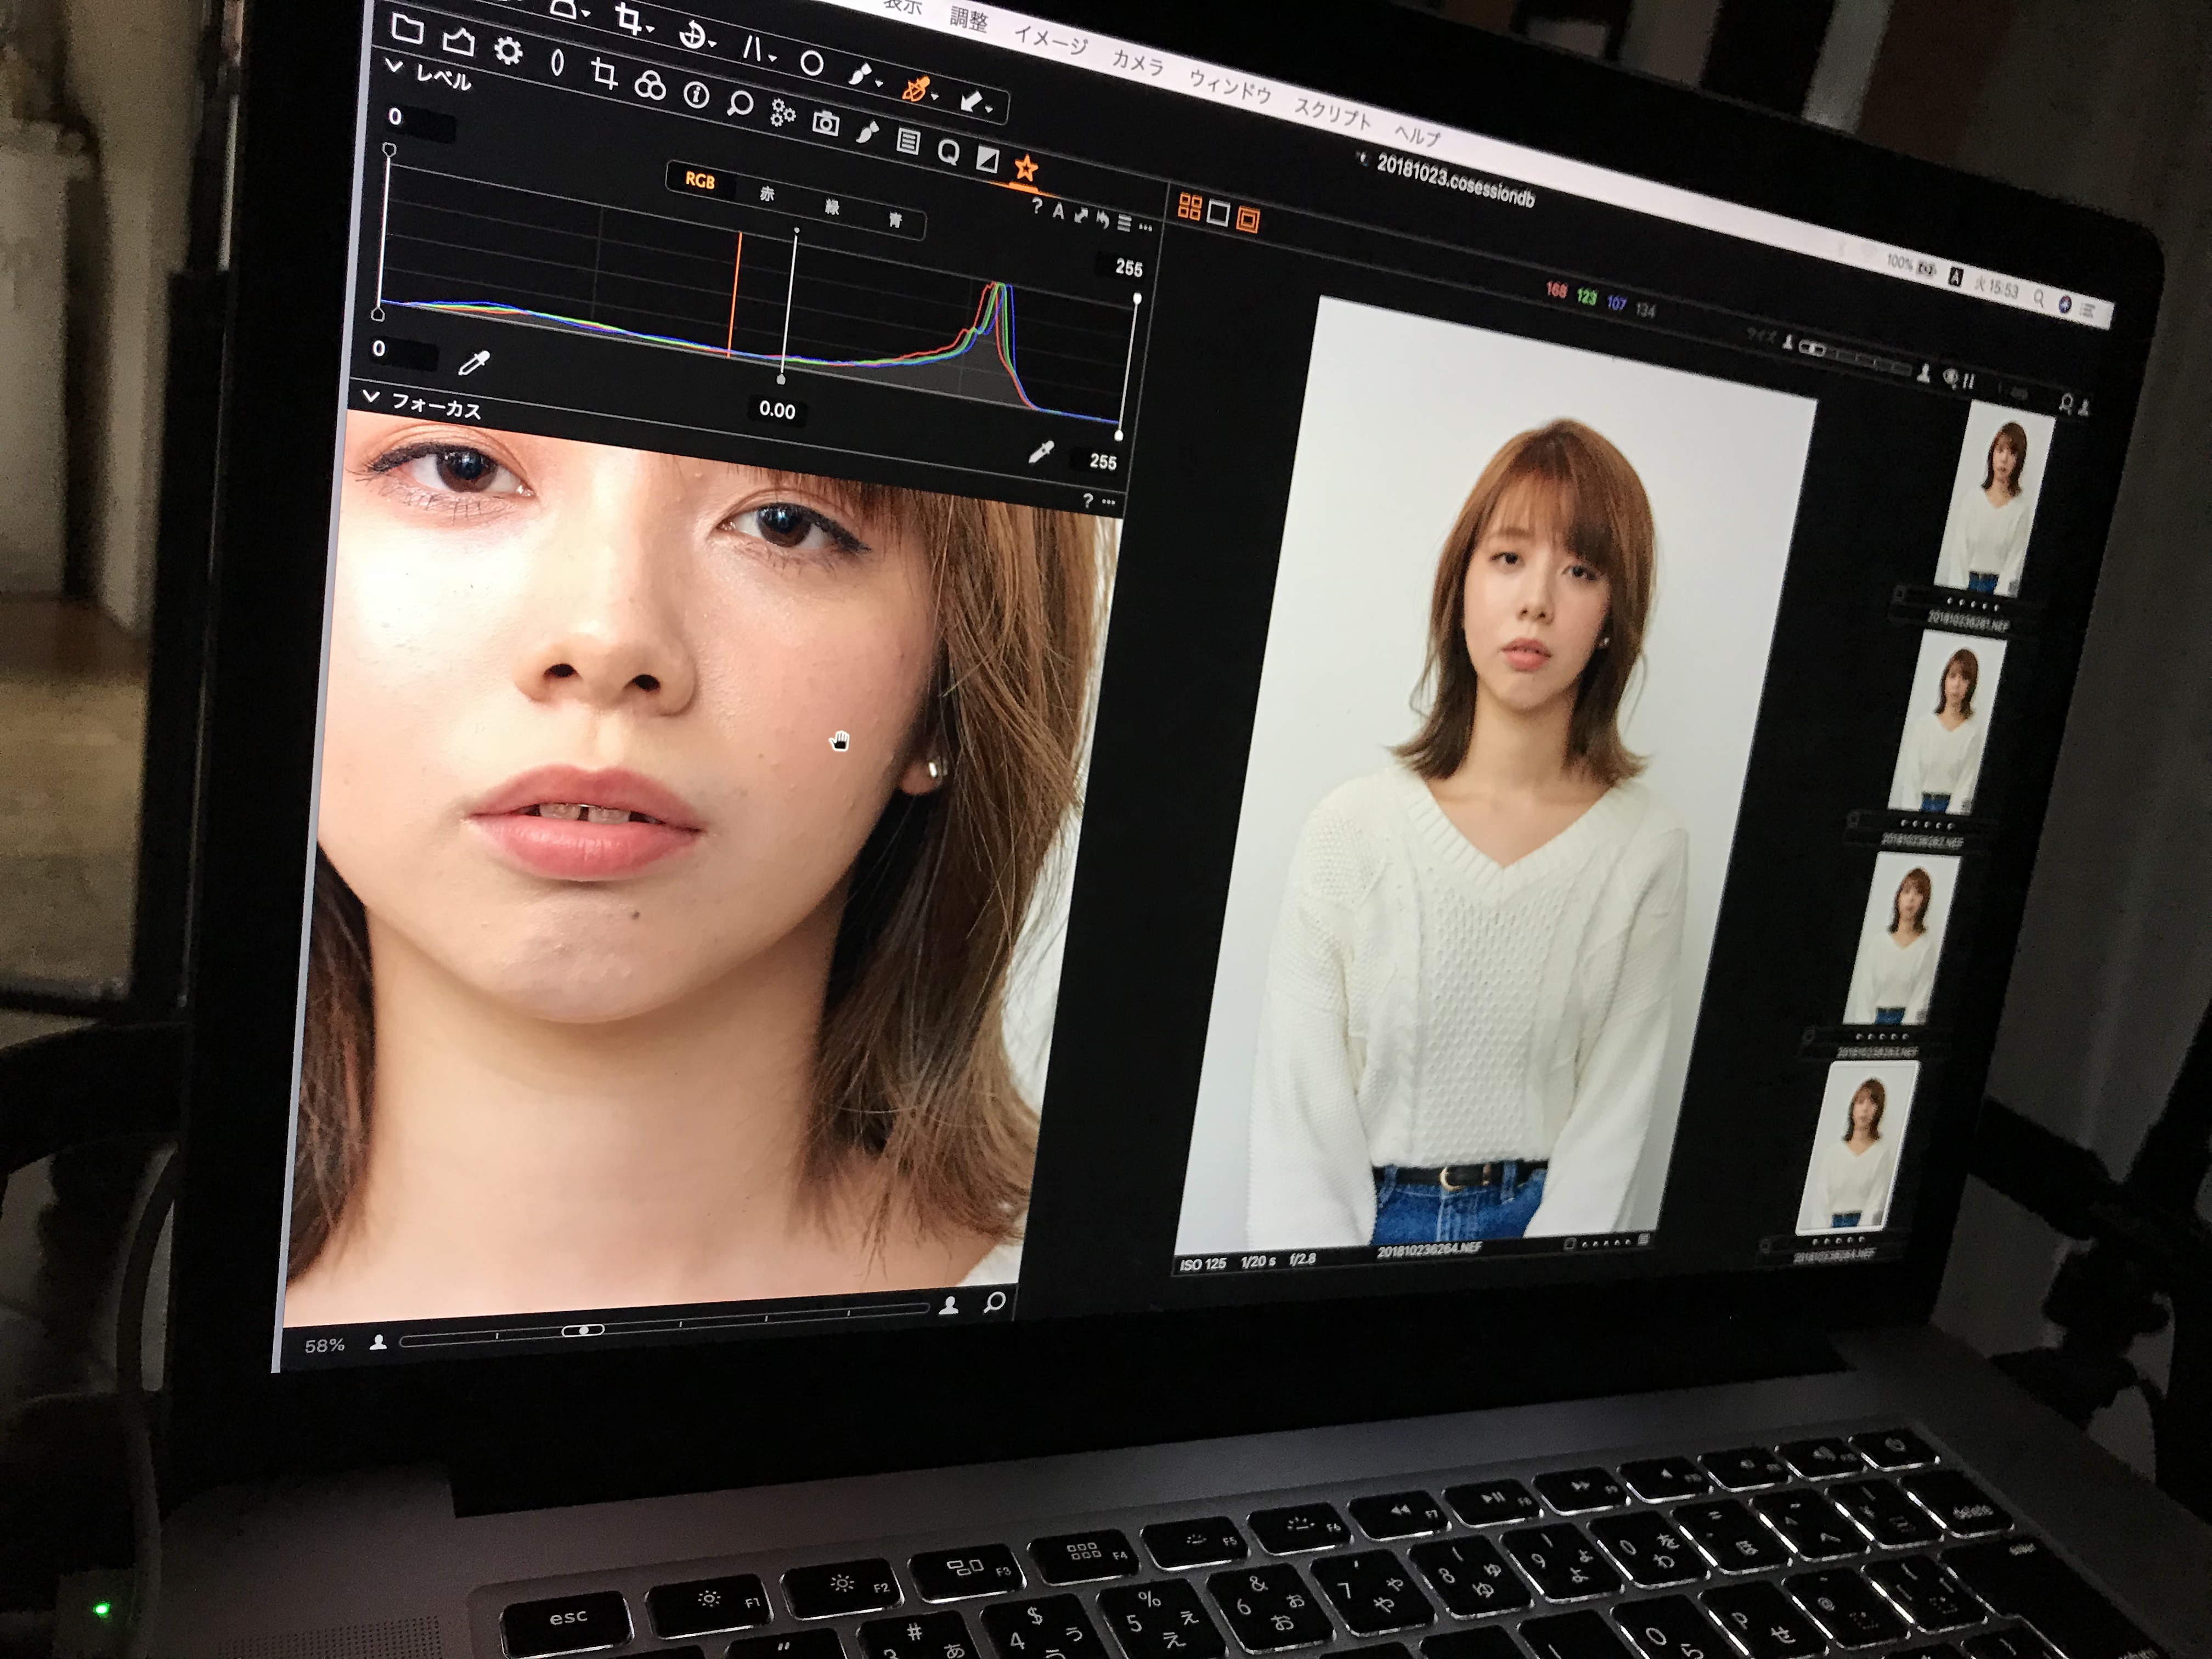Image resolution: width=2212 pixels, height=1659 pixels.
Task: Select the 青 blue channel in Levels
Action: tap(895, 220)
